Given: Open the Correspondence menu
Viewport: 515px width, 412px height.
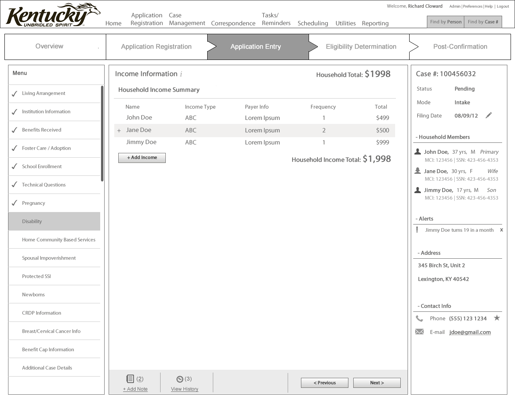Looking at the screenshot, I should coord(233,23).
